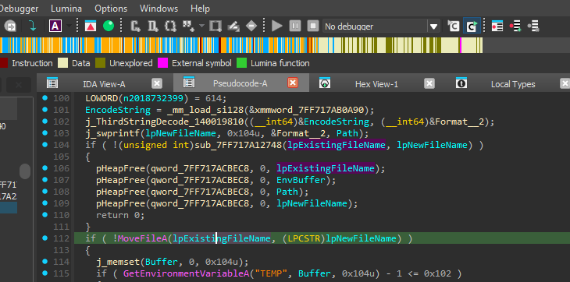Toggle breakpoint dot on line 110
Image resolution: width=570 pixels, height=282 pixels.
pyautogui.click(x=45, y=214)
